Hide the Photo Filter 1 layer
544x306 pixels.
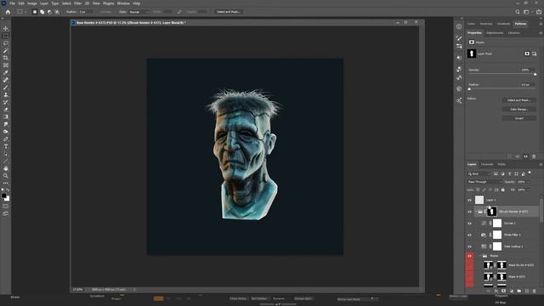pos(469,235)
